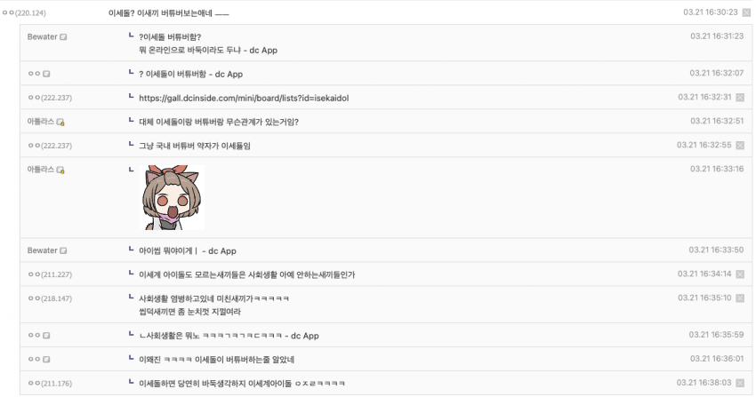This screenshot has width=756, height=397.
Task: Select top comment text about 이세돌 버튜버
Action: tap(169, 13)
